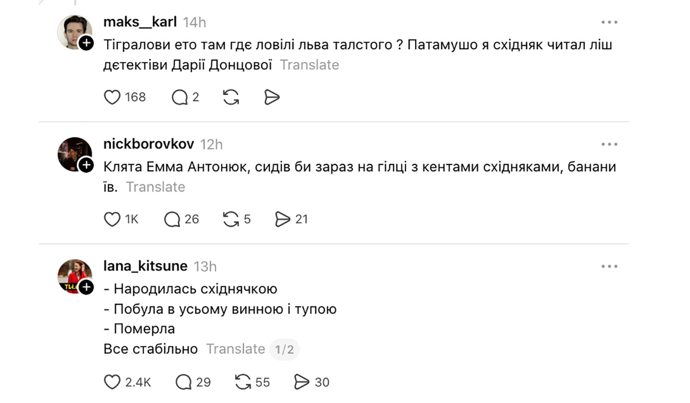The width and height of the screenshot is (690, 403).
Task: Like the maks__karl post
Action: click(112, 97)
